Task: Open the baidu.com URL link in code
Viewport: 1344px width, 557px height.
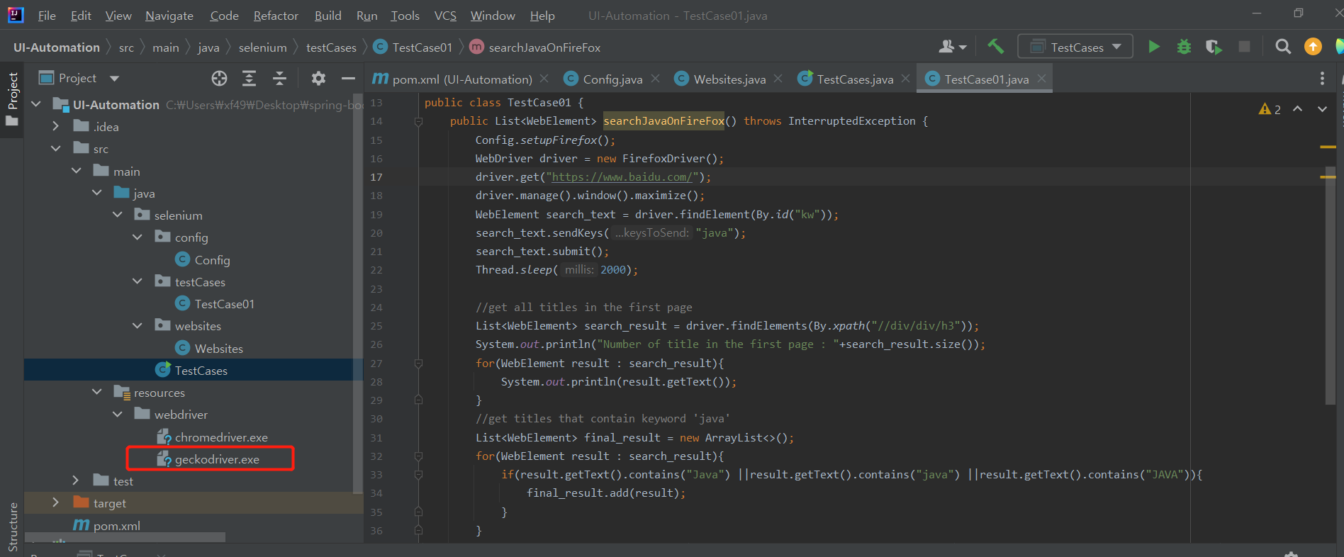Action: click(x=622, y=177)
